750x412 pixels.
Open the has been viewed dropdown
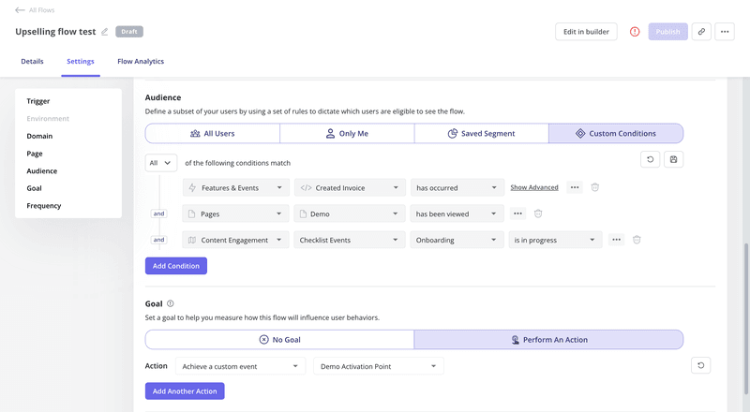[x=457, y=214]
